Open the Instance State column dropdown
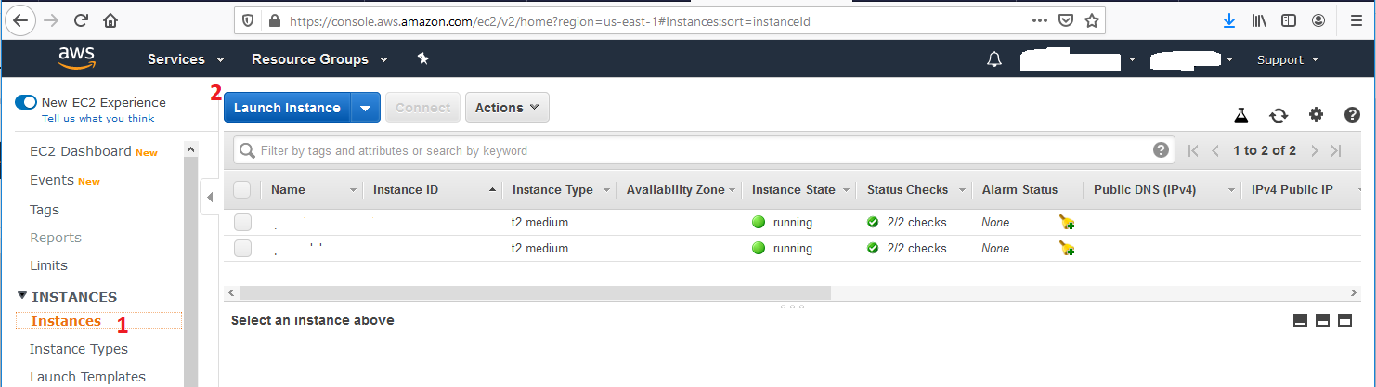Image resolution: width=1376 pixels, height=387 pixels. (x=845, y=190)
